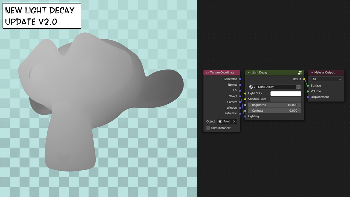Open the All target dropdown
The height and width of the screenshot is (197, 350).
pyautogui.click(x=326, y=79)
